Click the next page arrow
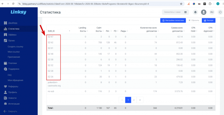Viewport: 224px width, 115px height. (x=140, y=100)
